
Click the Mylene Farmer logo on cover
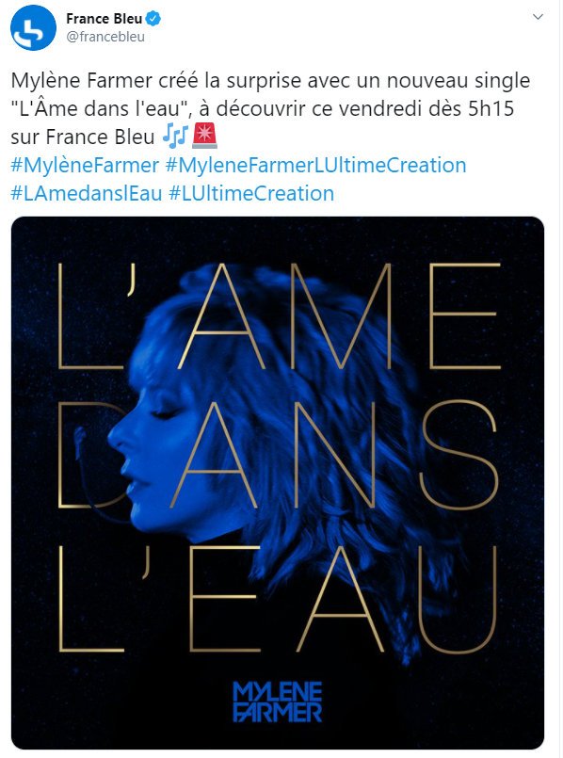pyautogui.click(x=278, y=702)
